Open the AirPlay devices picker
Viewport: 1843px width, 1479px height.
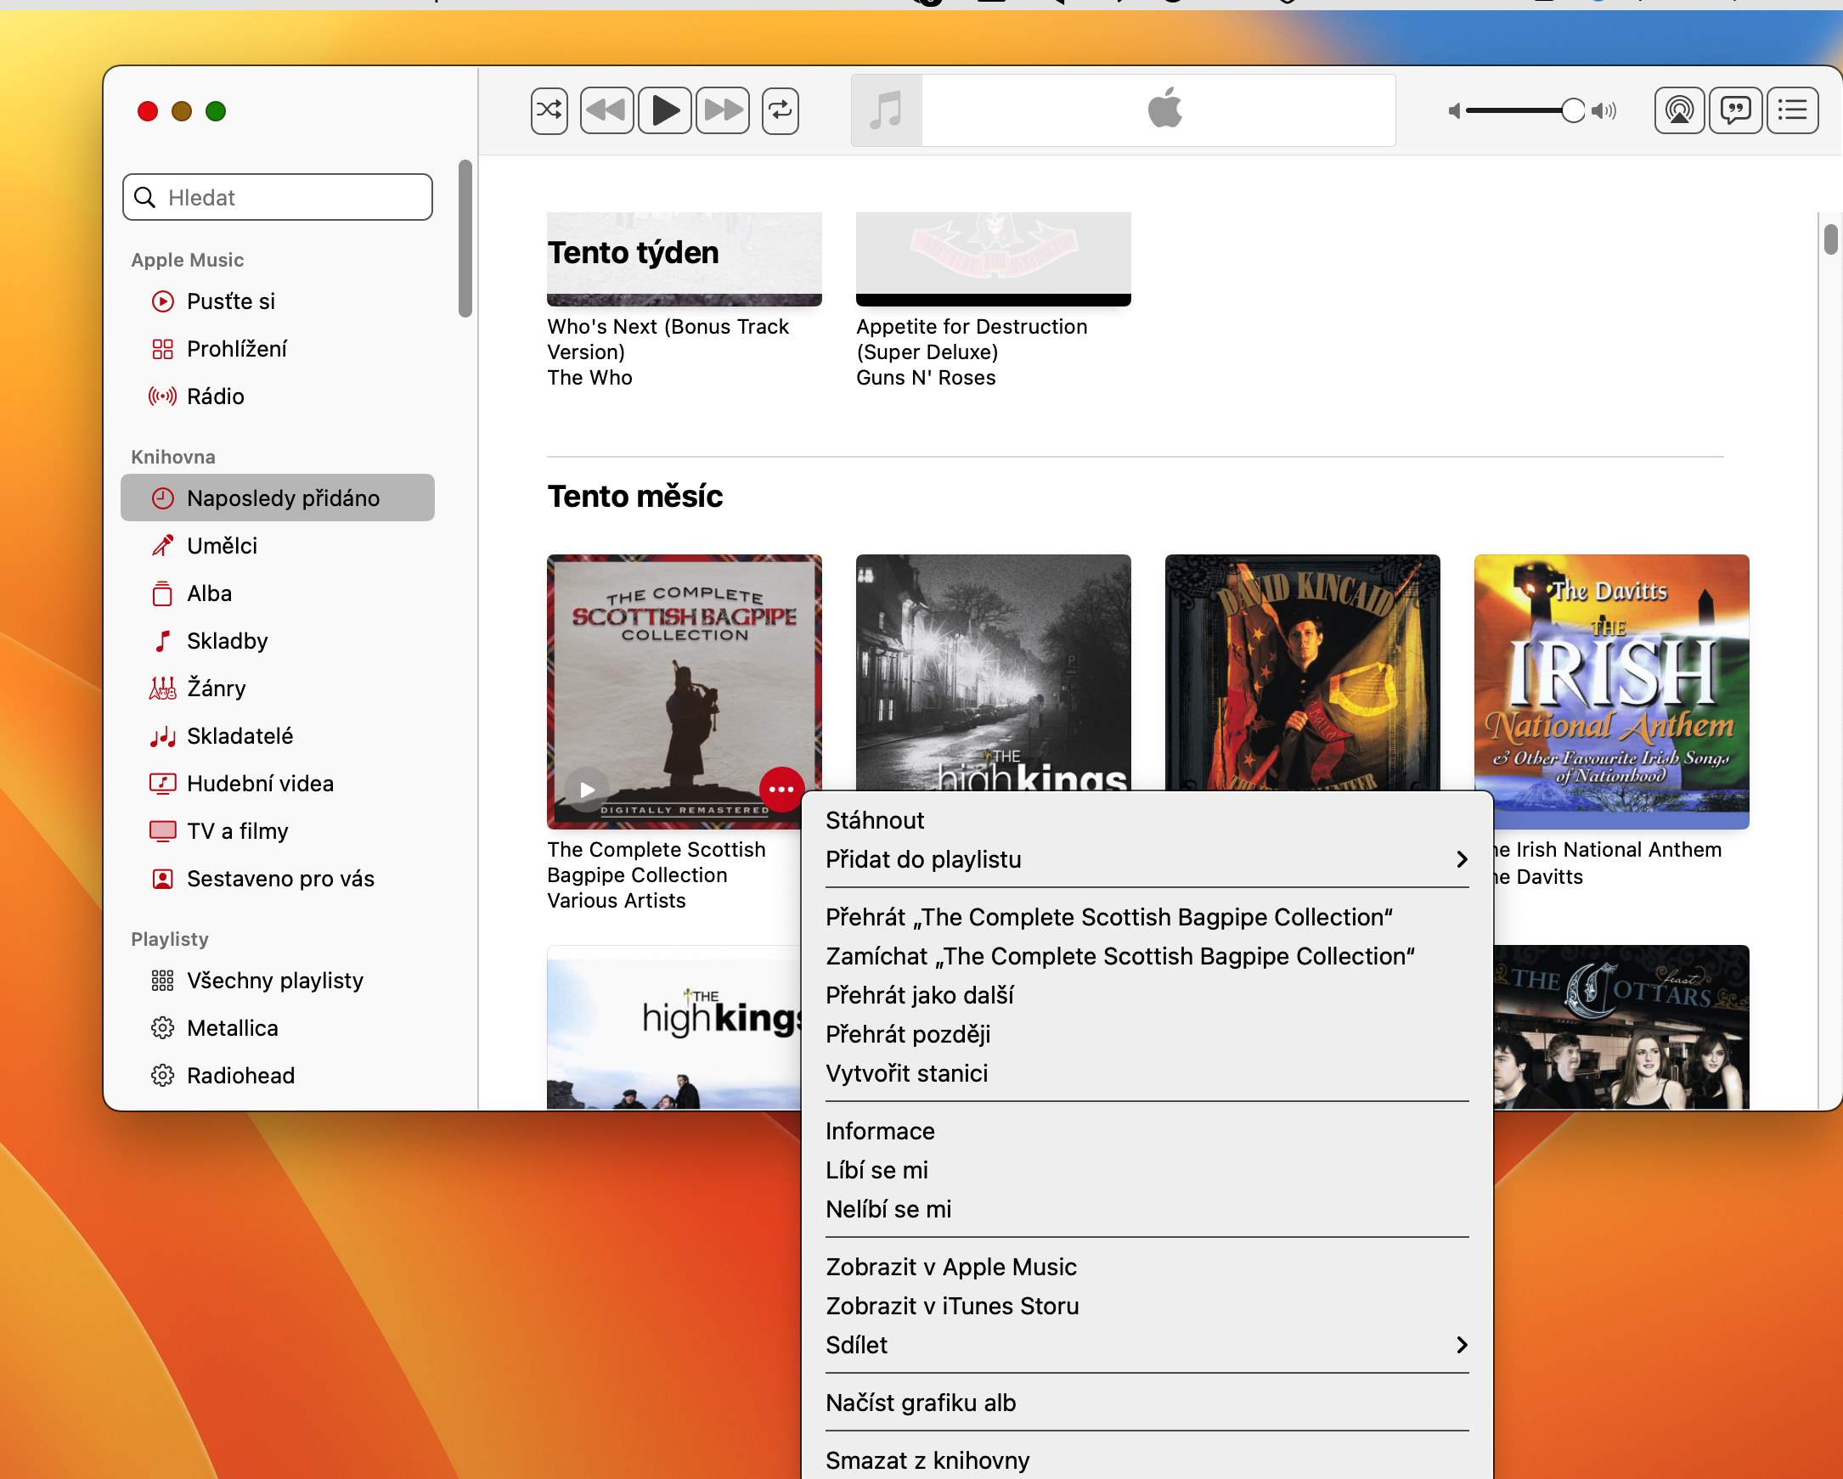(1679, 110)
